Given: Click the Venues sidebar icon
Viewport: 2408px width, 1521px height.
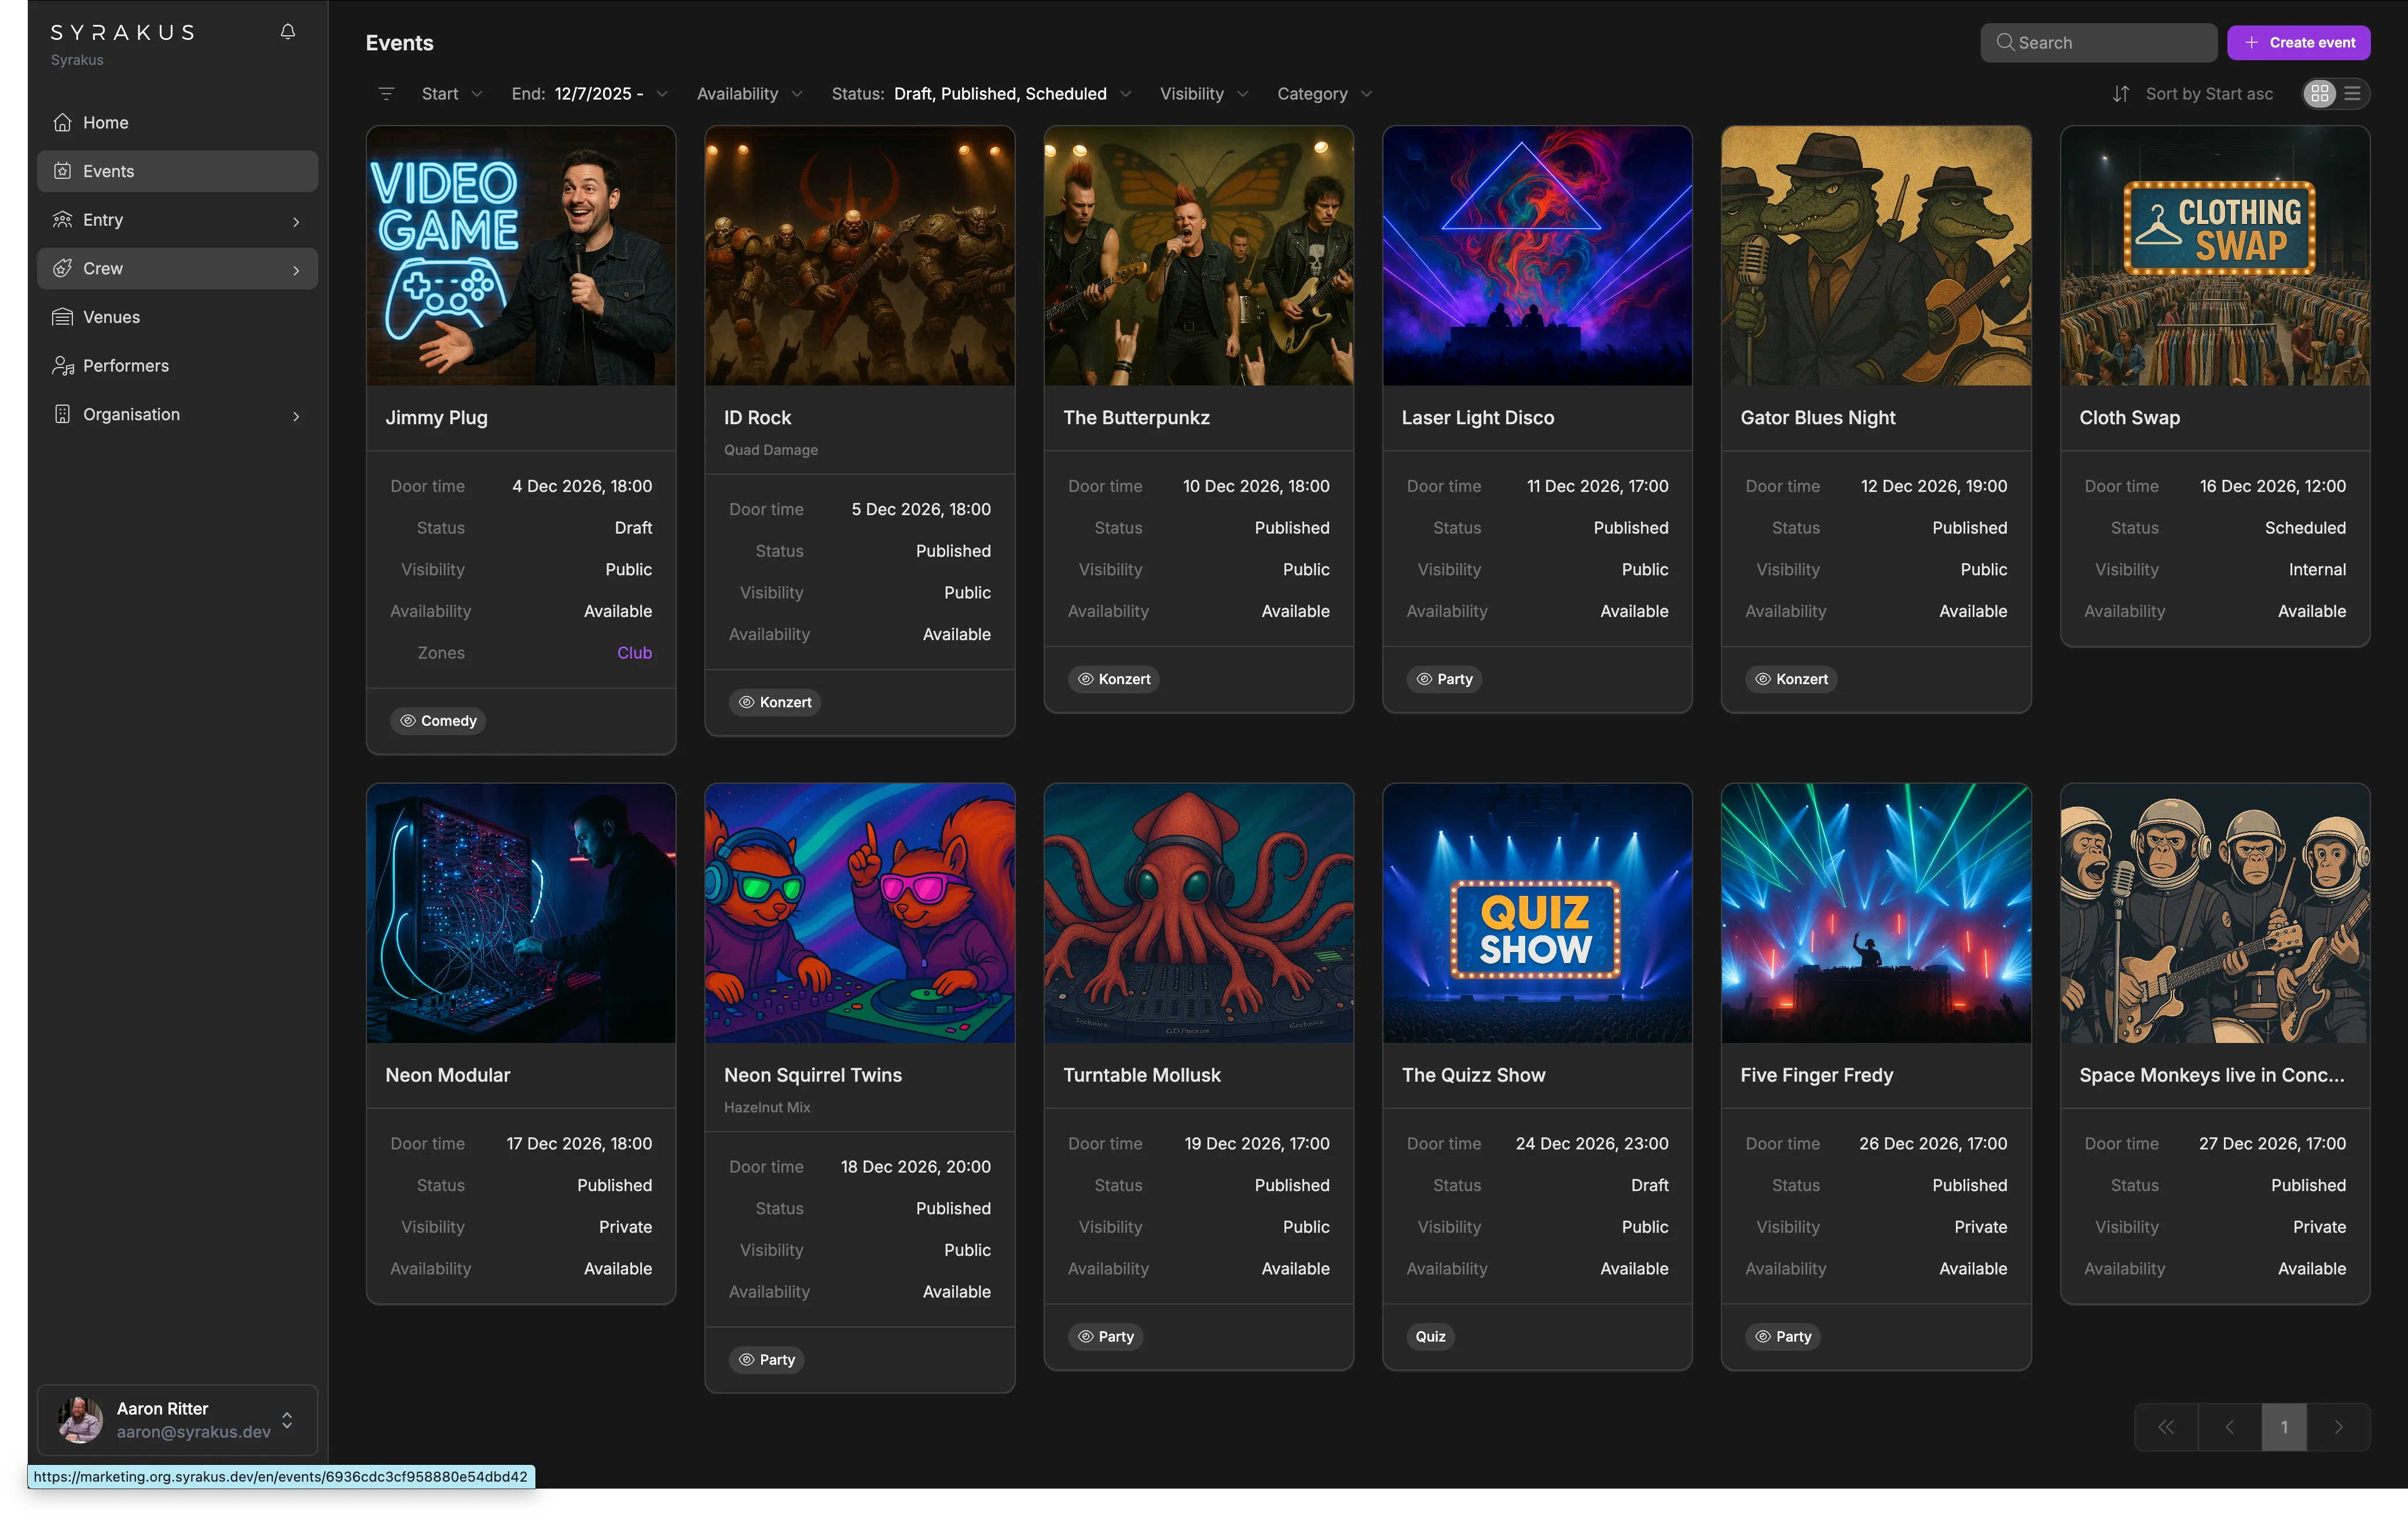Looking at the screenshot, I should [x=62, y=317].
